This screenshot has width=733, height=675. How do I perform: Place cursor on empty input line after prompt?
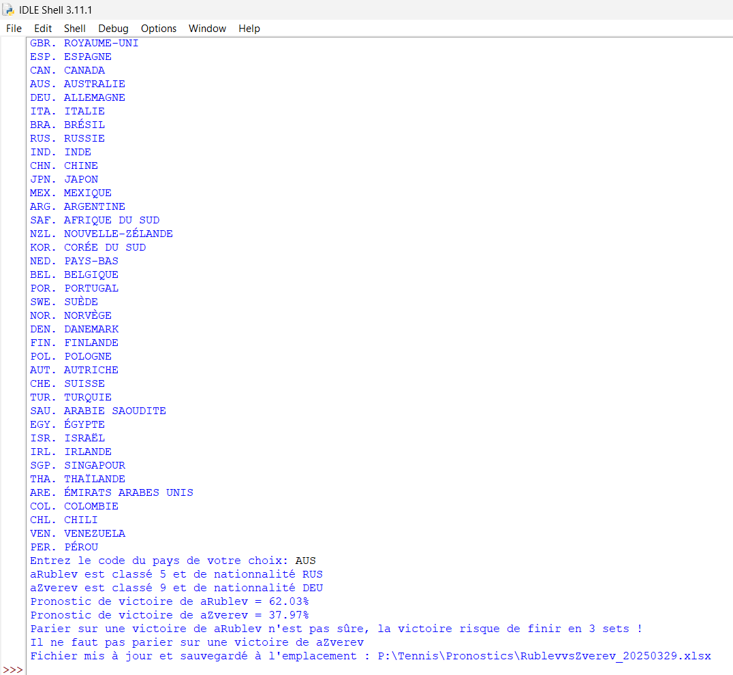coord(204,670)
